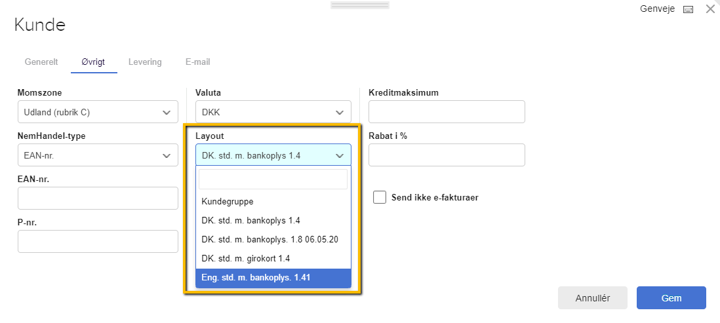
Task: Select DK. std. m. bankoplys 1.4 option
Action: pyautogui.click(x=273, y=220)
